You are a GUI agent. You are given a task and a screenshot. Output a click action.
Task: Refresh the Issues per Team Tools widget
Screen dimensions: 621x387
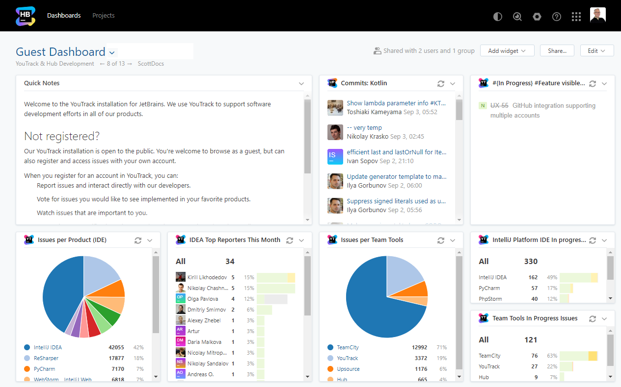coord(441,241)
